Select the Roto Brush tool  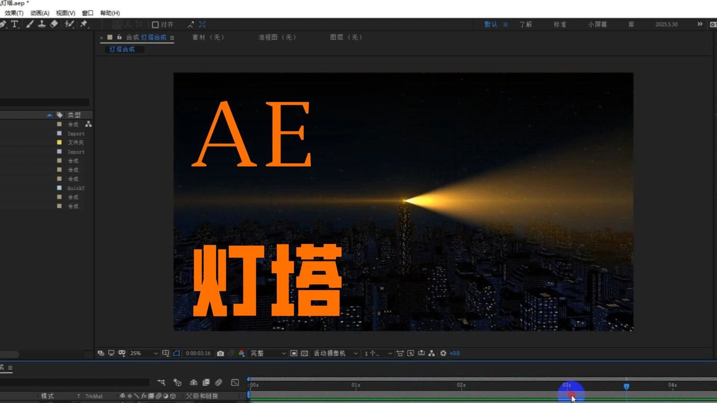tap(69, 24)
